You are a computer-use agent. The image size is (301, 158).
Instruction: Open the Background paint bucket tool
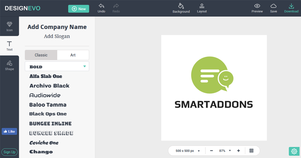coord(181,8)
